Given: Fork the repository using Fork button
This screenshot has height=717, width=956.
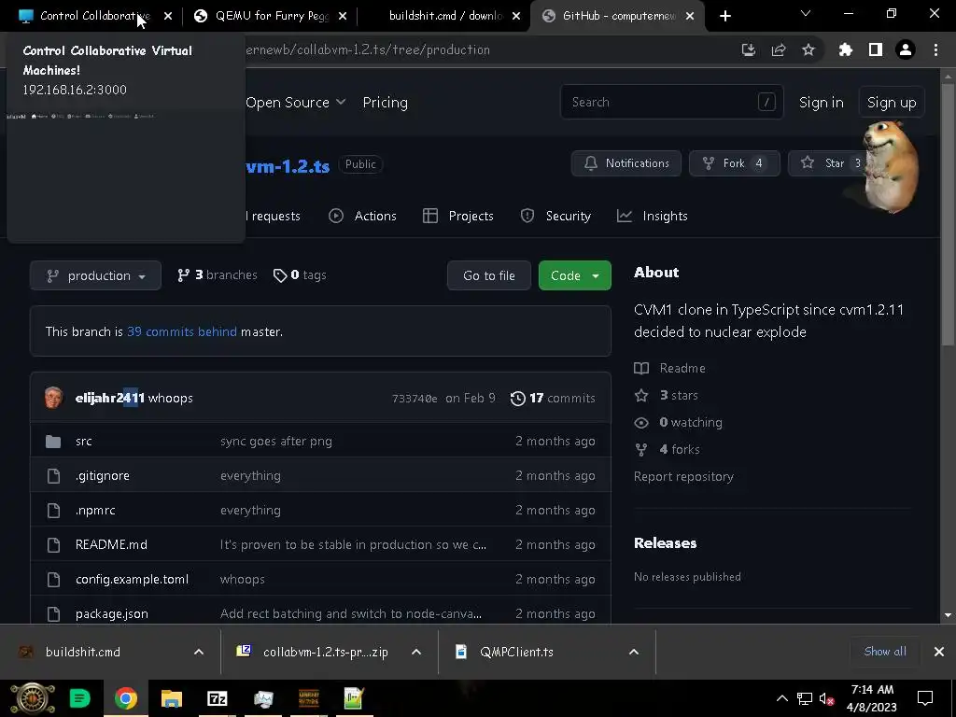Looking at the screenshot, I should [x=734, y=163].
